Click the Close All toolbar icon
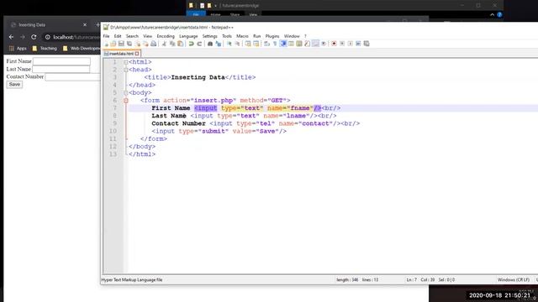Screen dimensions: 538x302 pyautogui.click(x=145, y=44)
